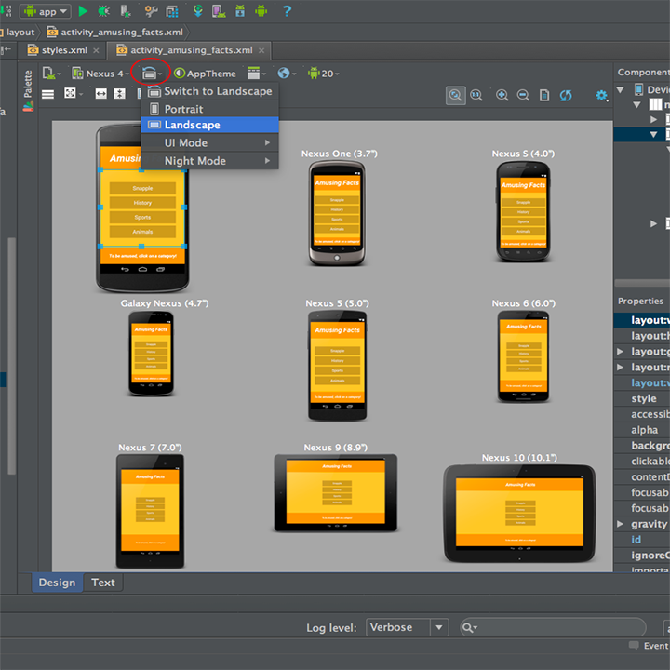Select the Nexus 10 preview thumbnail
The image size is (670, 670).
(x=519, y=514)
